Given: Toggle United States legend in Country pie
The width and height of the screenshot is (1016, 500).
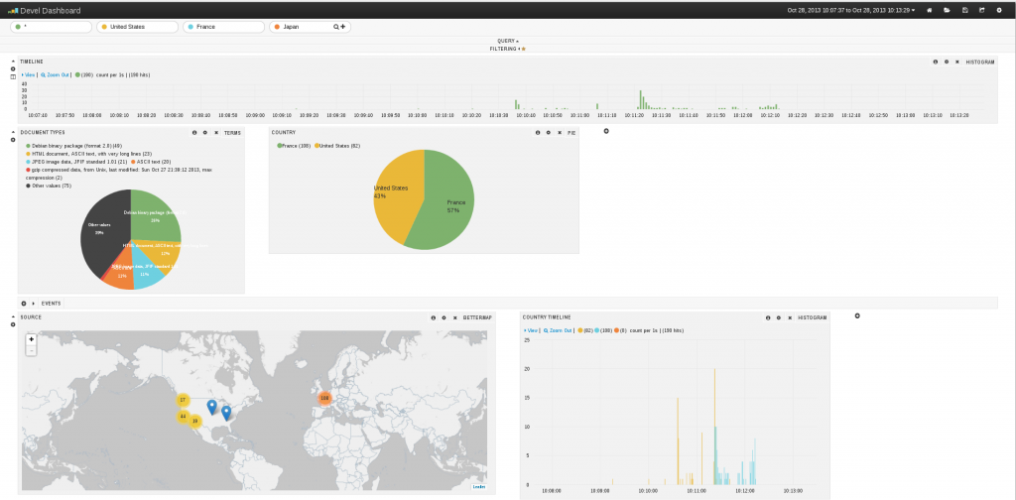Looking at the screenshot, I should 337,147.
